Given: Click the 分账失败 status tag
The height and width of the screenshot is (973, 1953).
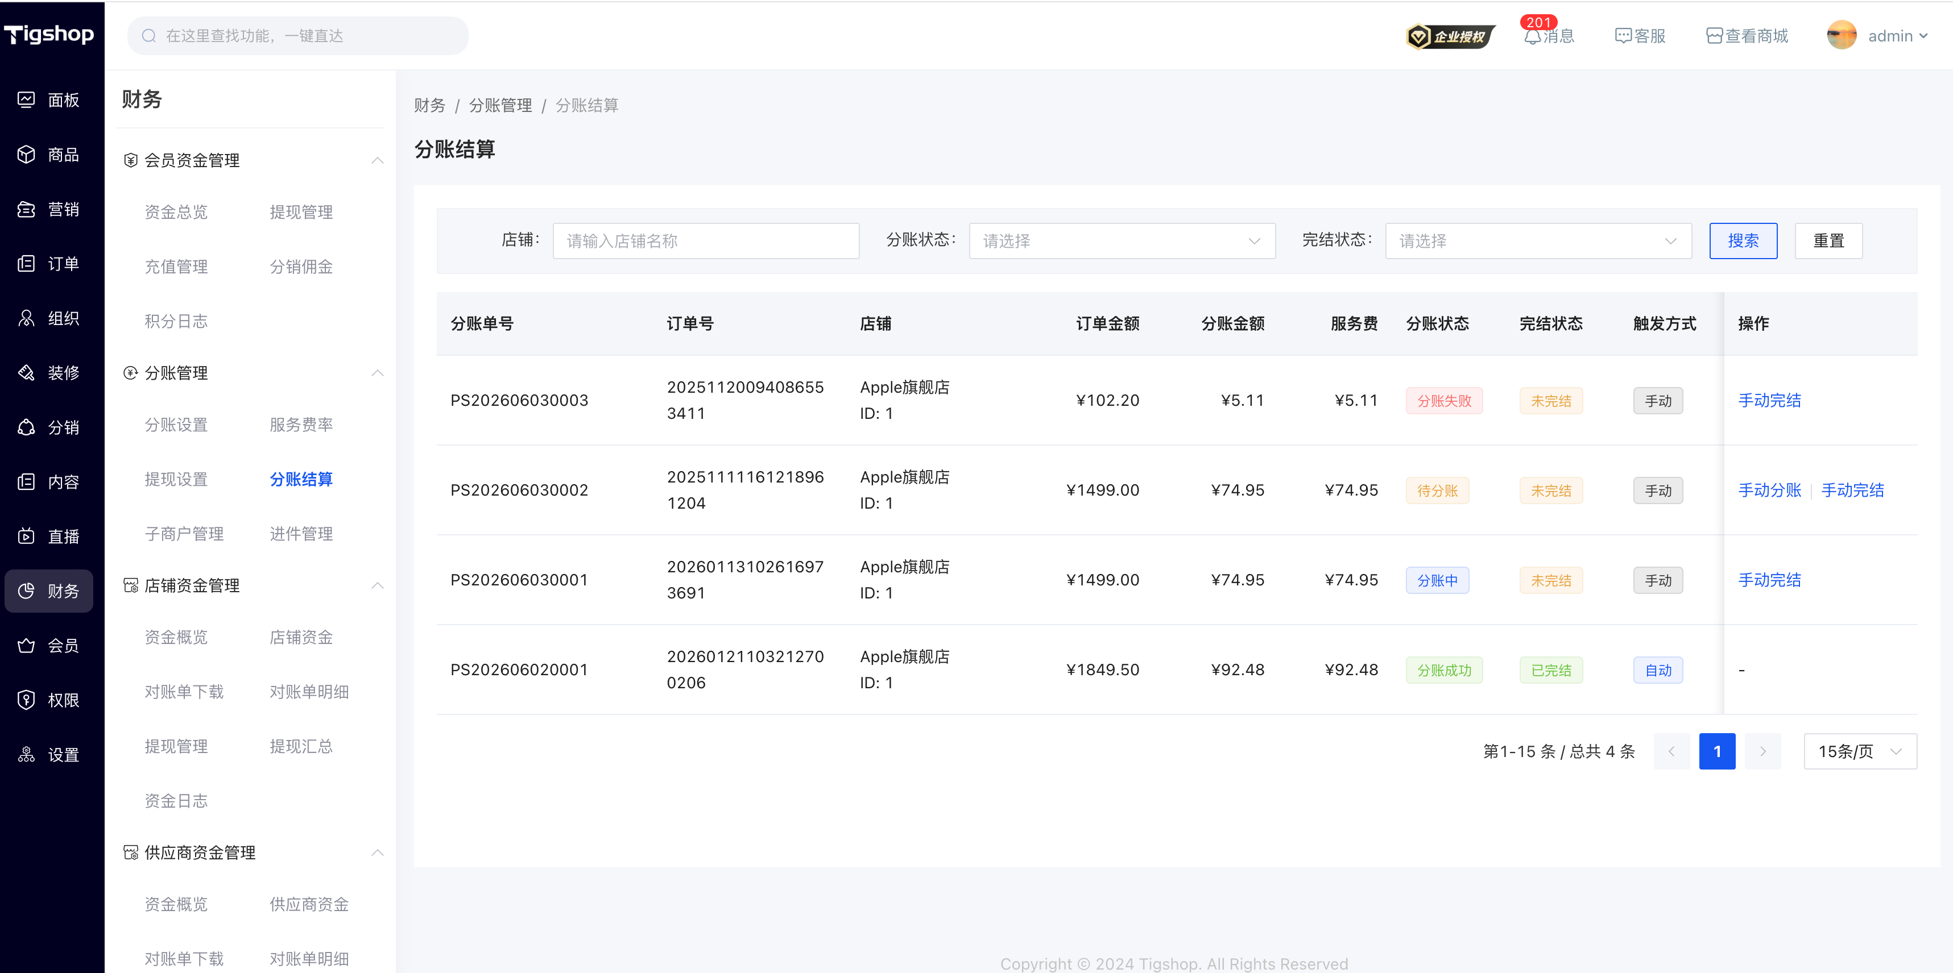Looking at the screenshot, I should click(x=1445, y=400).
